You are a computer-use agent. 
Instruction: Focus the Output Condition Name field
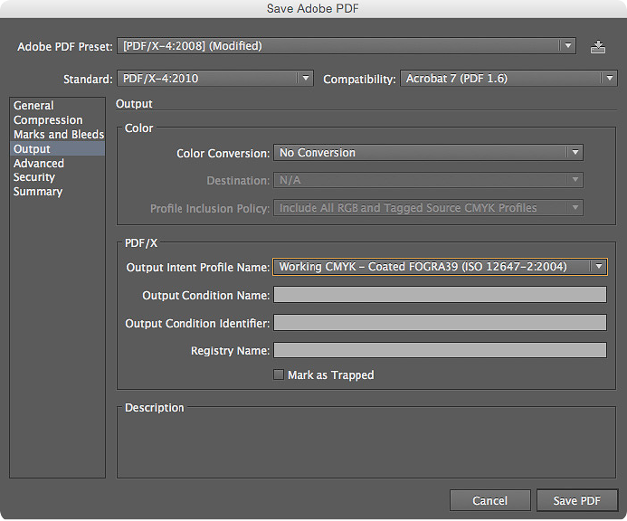440,295
